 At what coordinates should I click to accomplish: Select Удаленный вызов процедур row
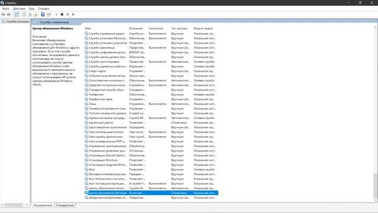pos(151,118)
